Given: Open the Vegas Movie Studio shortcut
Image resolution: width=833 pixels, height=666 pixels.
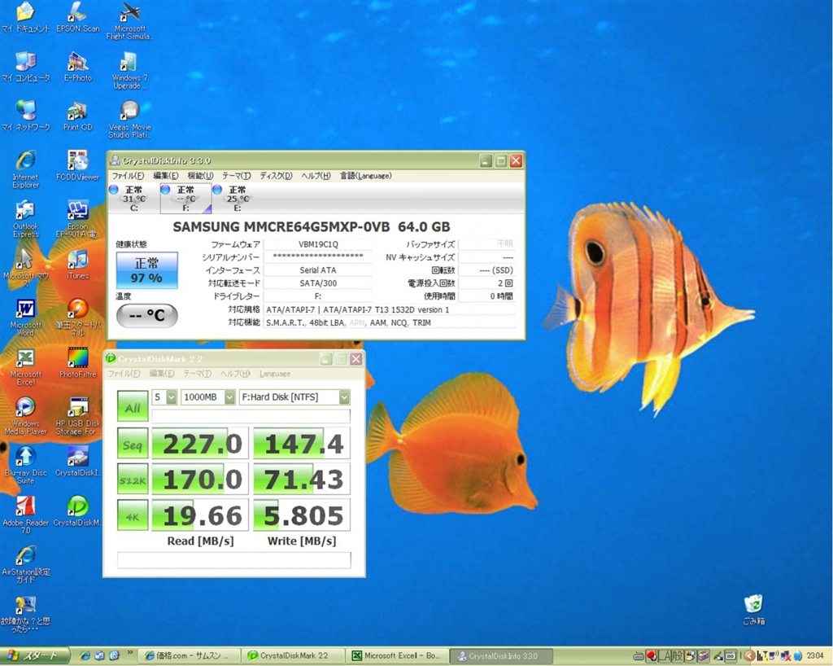Looking at the screenshot, I should pyautogui.click(x=129, y=112).
